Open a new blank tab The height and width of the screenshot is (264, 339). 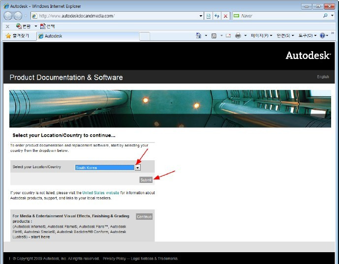tap(145, 36)
